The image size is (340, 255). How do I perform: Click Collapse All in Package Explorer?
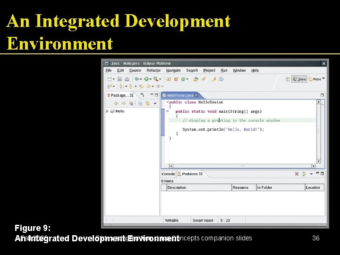coord(140,103)
